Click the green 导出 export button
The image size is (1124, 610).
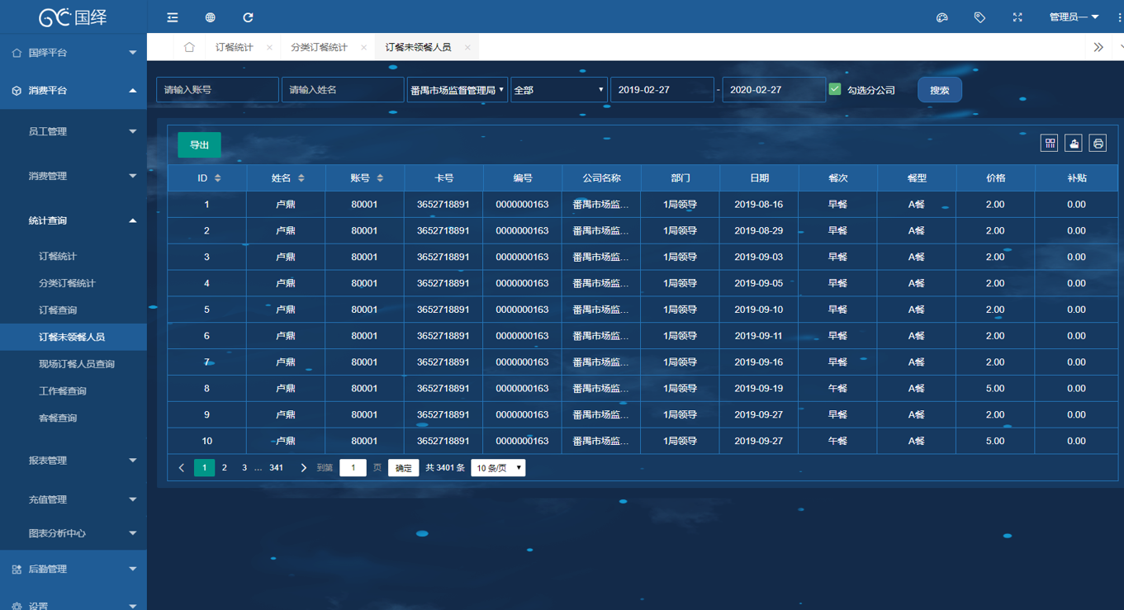[199, 145]
